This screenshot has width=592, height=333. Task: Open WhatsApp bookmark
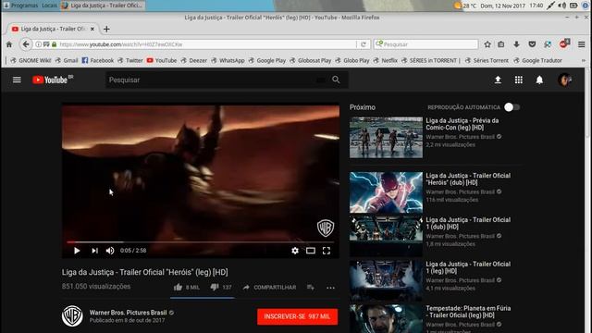point(228,60)
